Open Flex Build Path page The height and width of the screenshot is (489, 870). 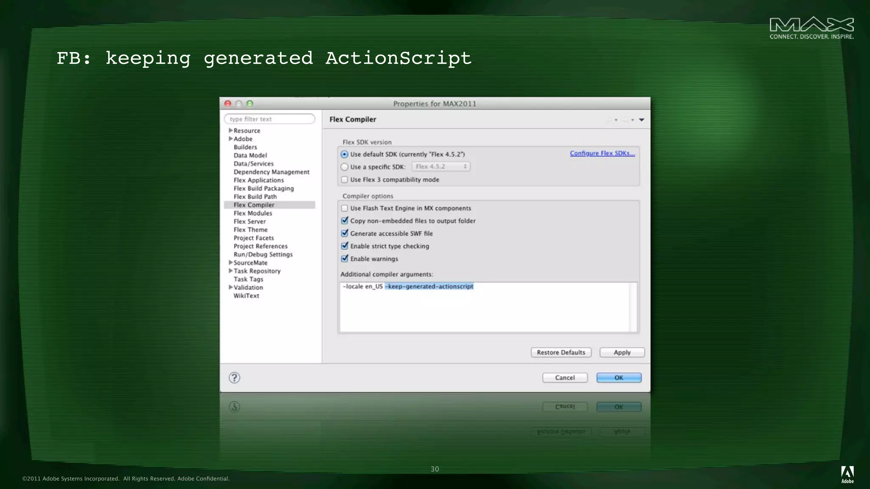click(x=255, y=197)
